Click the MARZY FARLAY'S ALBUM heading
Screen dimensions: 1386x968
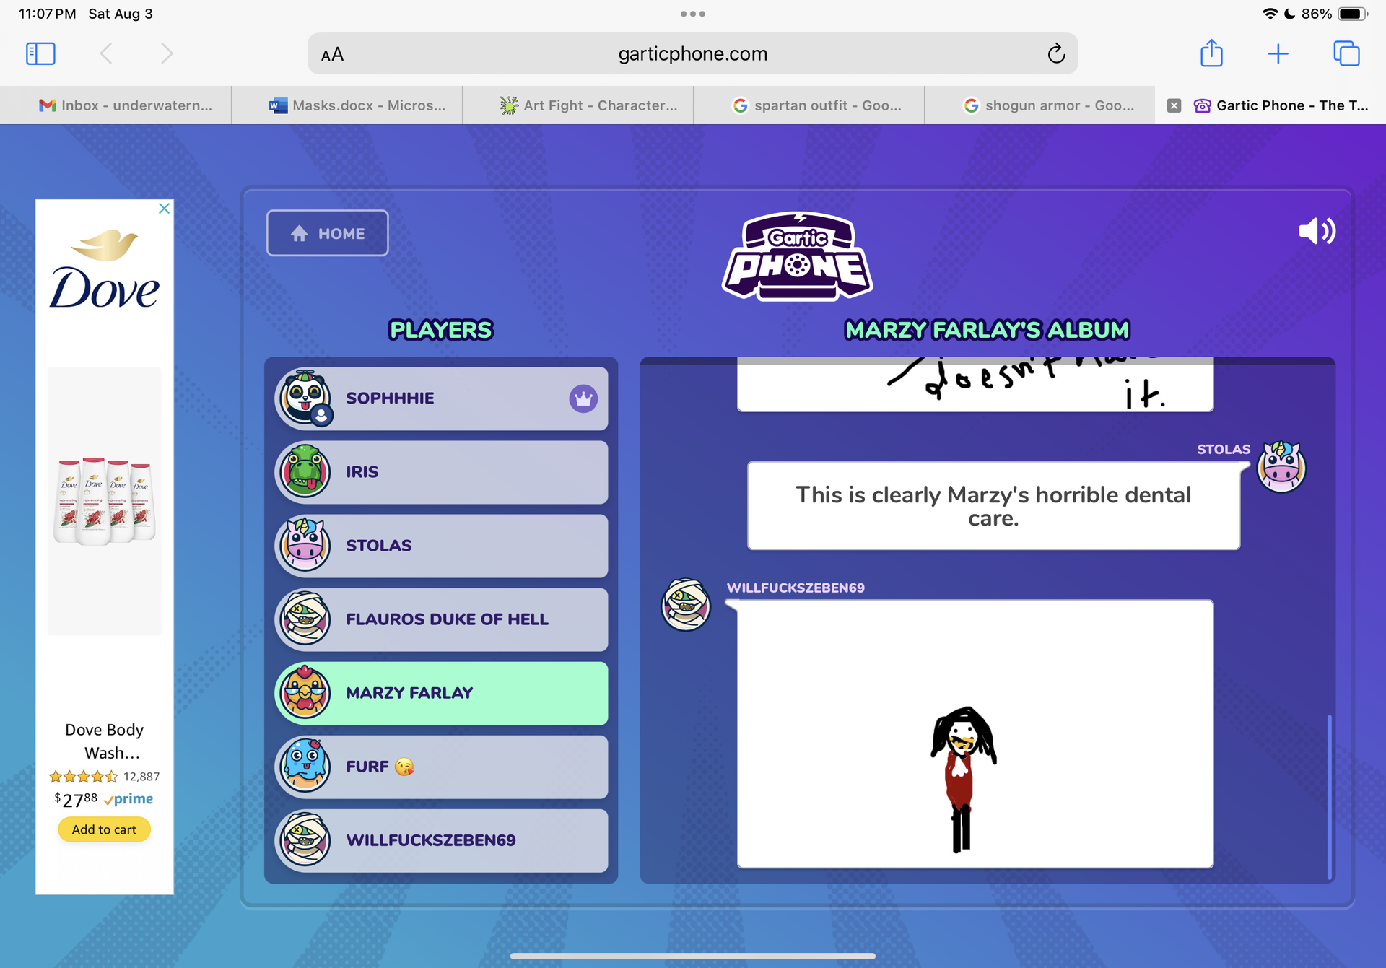(x=987, y=330)
